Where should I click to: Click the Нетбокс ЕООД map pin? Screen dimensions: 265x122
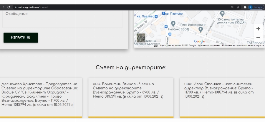[x=173, y=24]
